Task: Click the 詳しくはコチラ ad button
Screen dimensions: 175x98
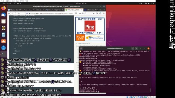Action: (x=80, y=38)
